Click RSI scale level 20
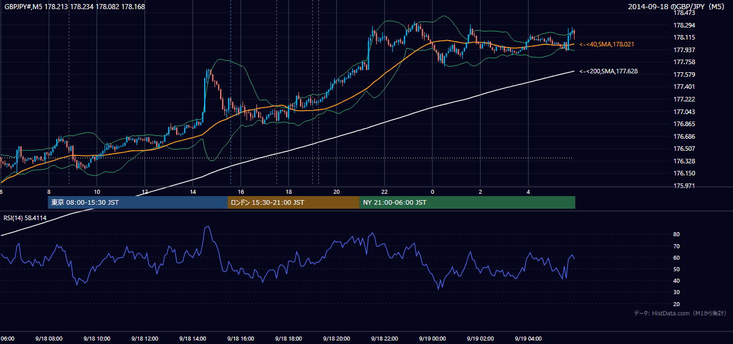The image size is (733, 344). pos(677,304)
